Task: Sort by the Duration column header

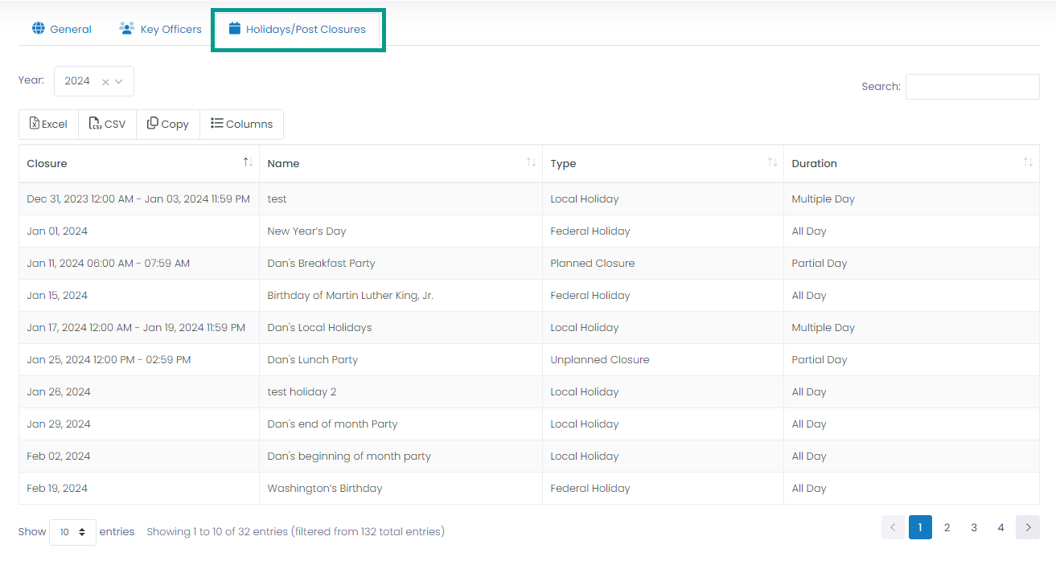Action: 912,163
